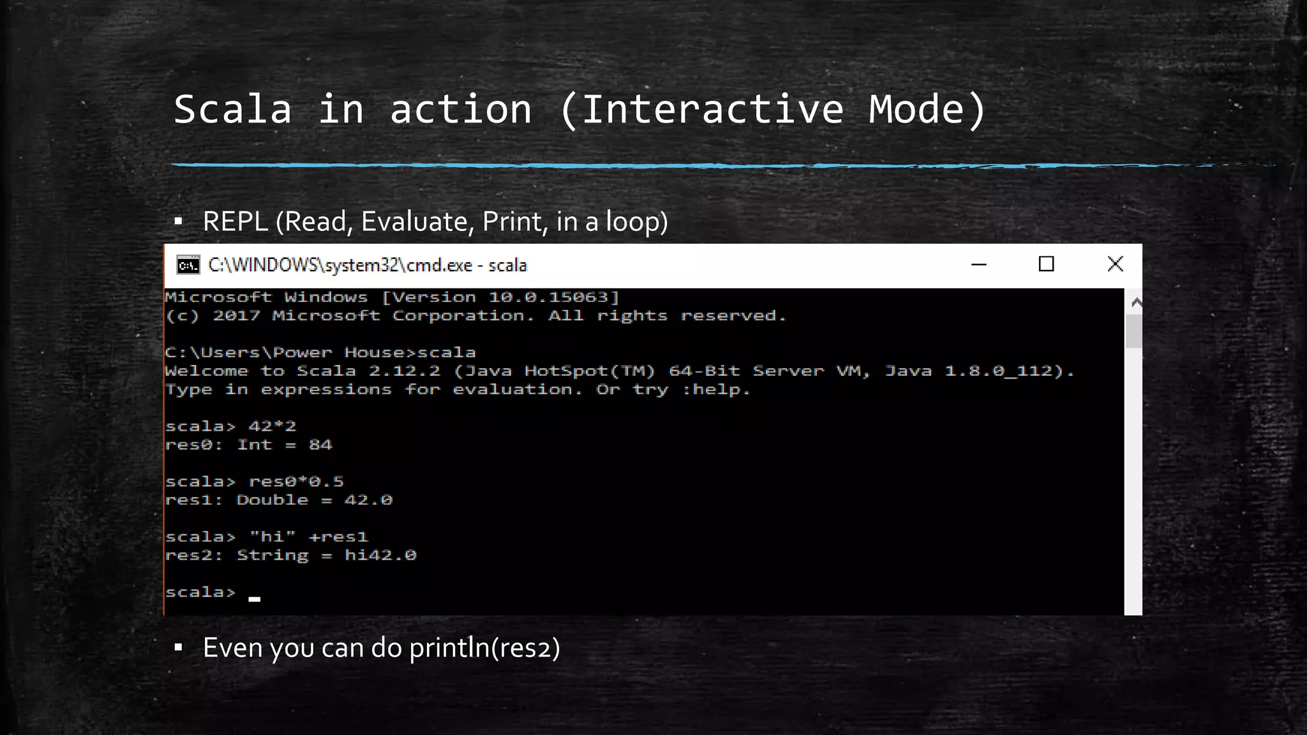Minimize the cmd.exe scala window
This screenshot has height=735, width=1307.
pos(979,264)
